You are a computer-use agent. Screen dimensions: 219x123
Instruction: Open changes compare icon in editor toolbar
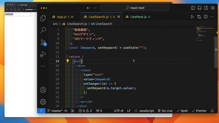click(199, 17)
